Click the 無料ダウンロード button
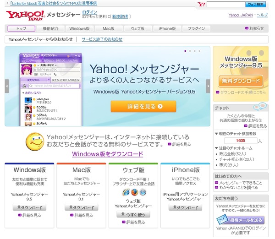The image size is (275, 239). click(241, 81)
